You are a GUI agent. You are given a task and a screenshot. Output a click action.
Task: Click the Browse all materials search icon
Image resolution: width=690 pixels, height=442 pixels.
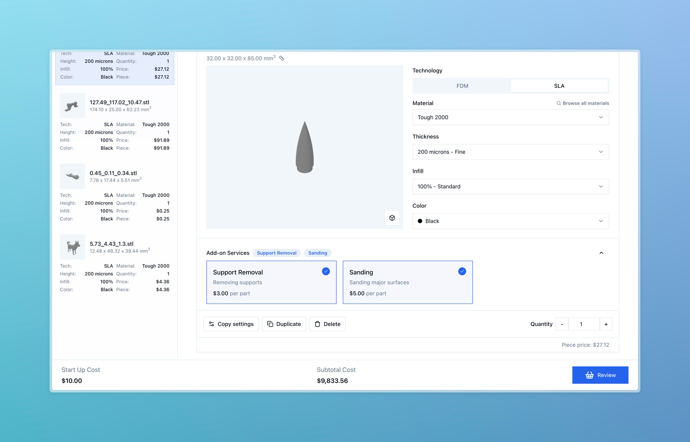tap(559, 103)
